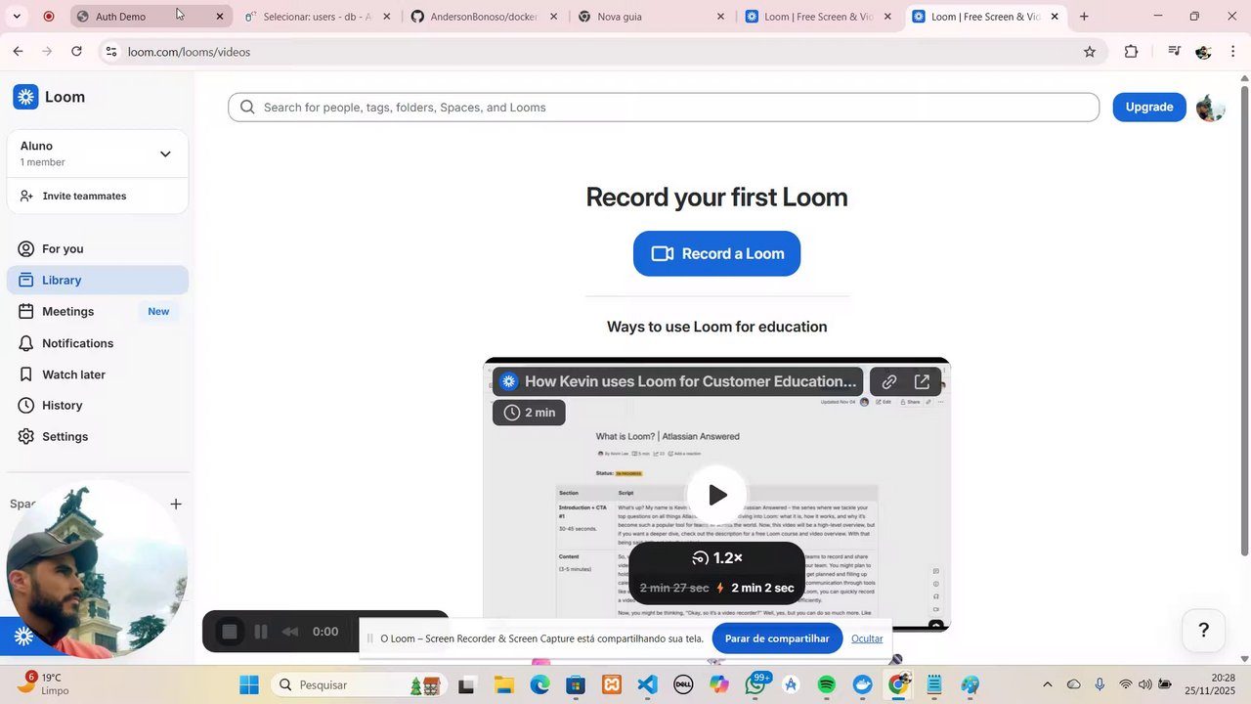Open the help question mark button

coord(1203,630)
